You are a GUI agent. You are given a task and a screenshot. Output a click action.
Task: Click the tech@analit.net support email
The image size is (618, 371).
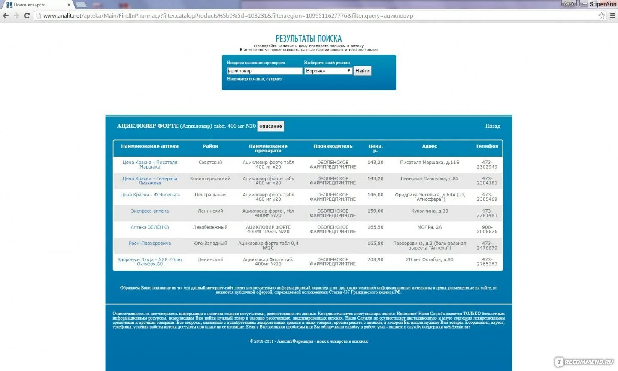click(x=457, y=327)
